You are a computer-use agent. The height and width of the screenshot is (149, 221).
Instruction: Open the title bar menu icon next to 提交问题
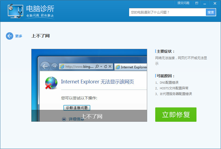(x=197, y=3)
